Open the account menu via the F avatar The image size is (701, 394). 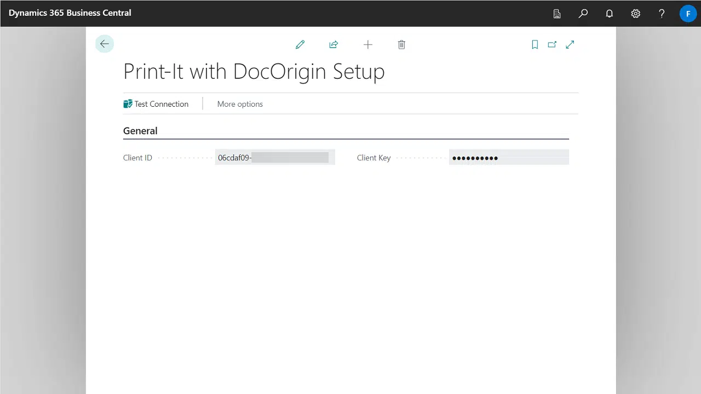coord(688,13)
